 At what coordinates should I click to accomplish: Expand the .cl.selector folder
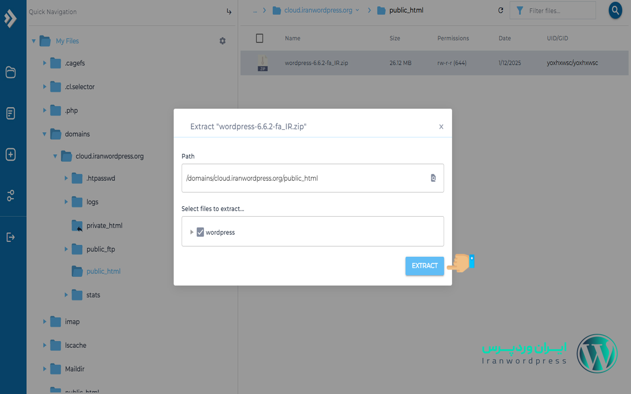tap(44, 87)
